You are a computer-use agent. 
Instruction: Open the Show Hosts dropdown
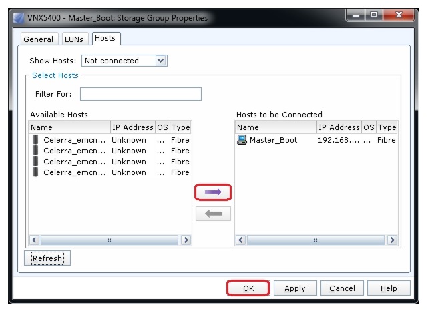(x=161, y=61)
